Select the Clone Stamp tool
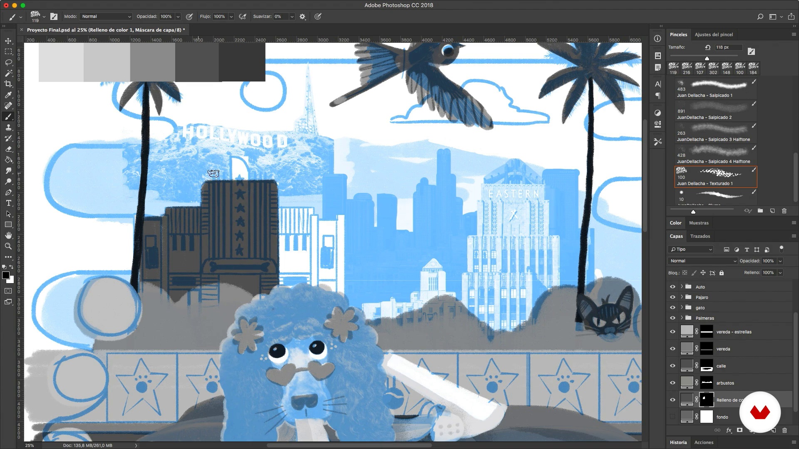The width and height of the screenshot is (799, 449). point(8,127)
